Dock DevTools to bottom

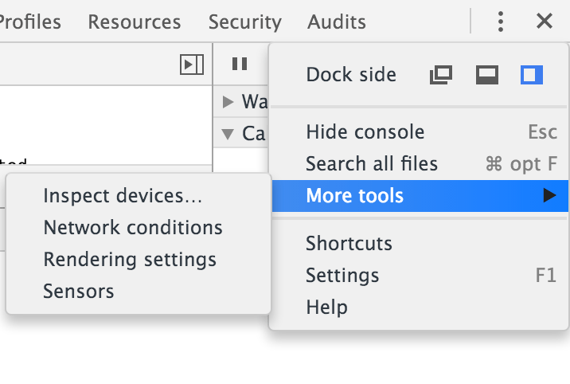pyautogui.click(x=486, y=76)
